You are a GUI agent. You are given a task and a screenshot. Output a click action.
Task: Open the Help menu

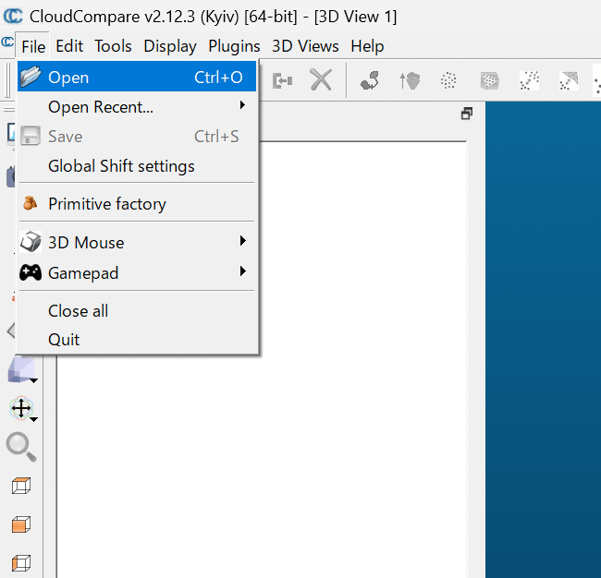(x=367, y=46)
